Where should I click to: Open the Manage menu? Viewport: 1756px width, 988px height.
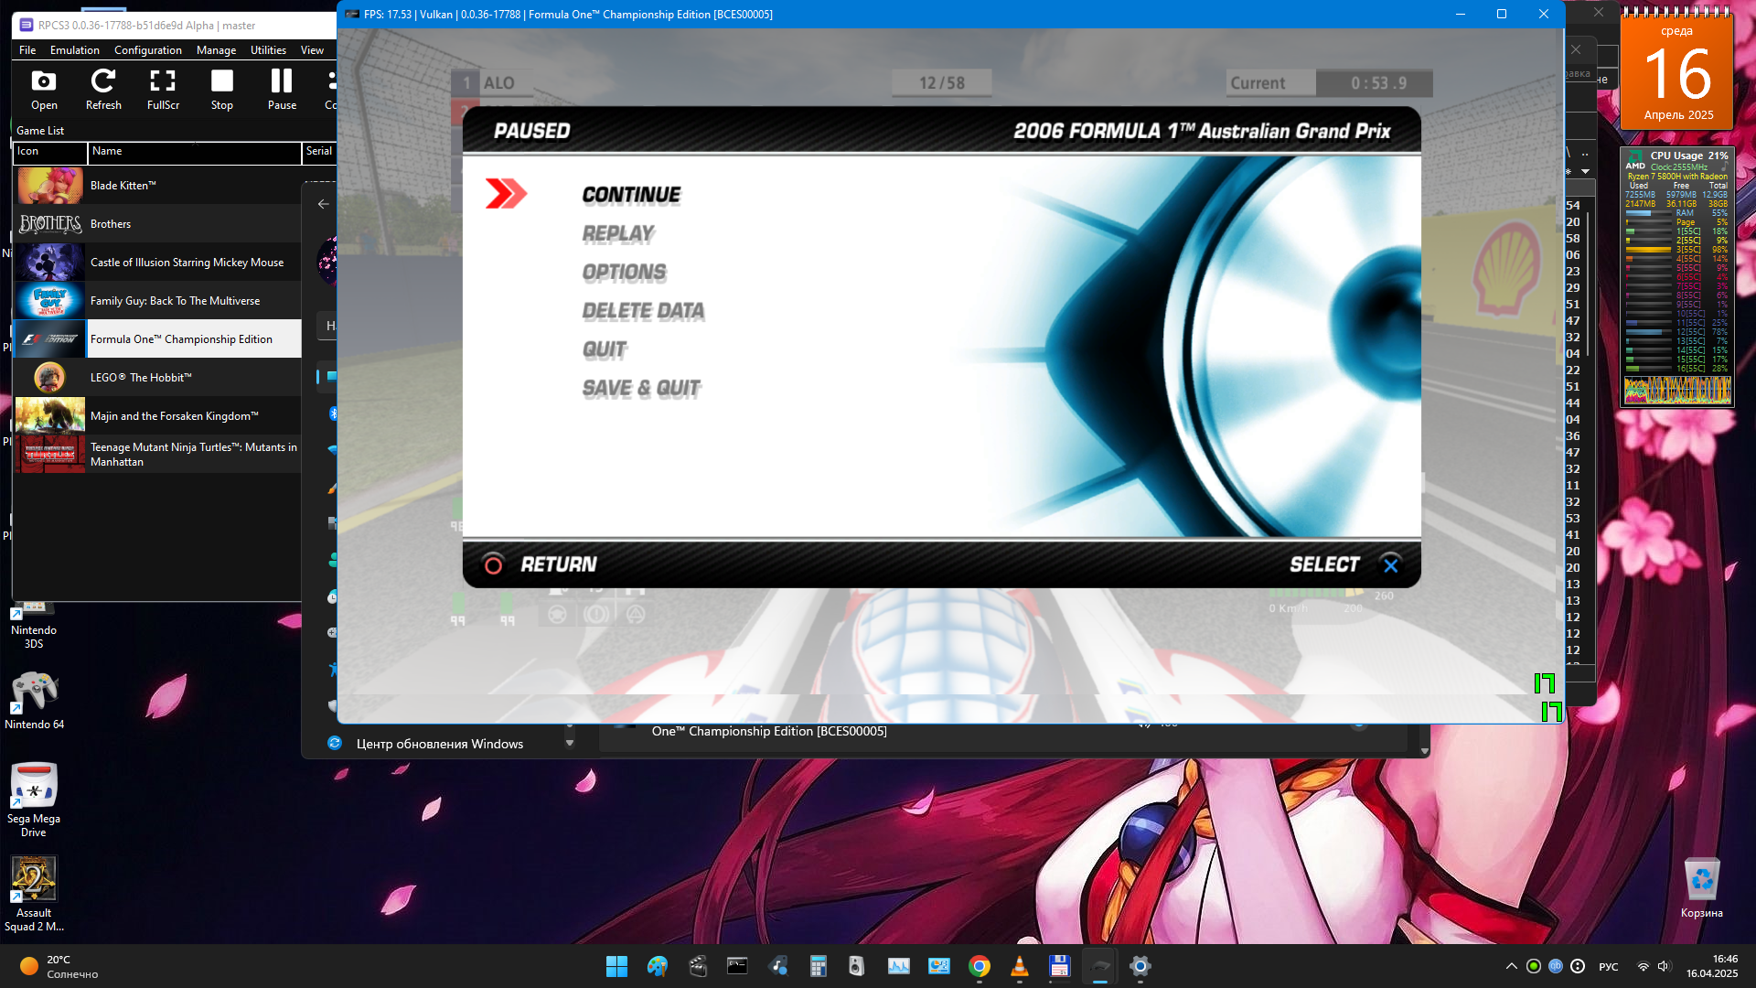point(216,50)
